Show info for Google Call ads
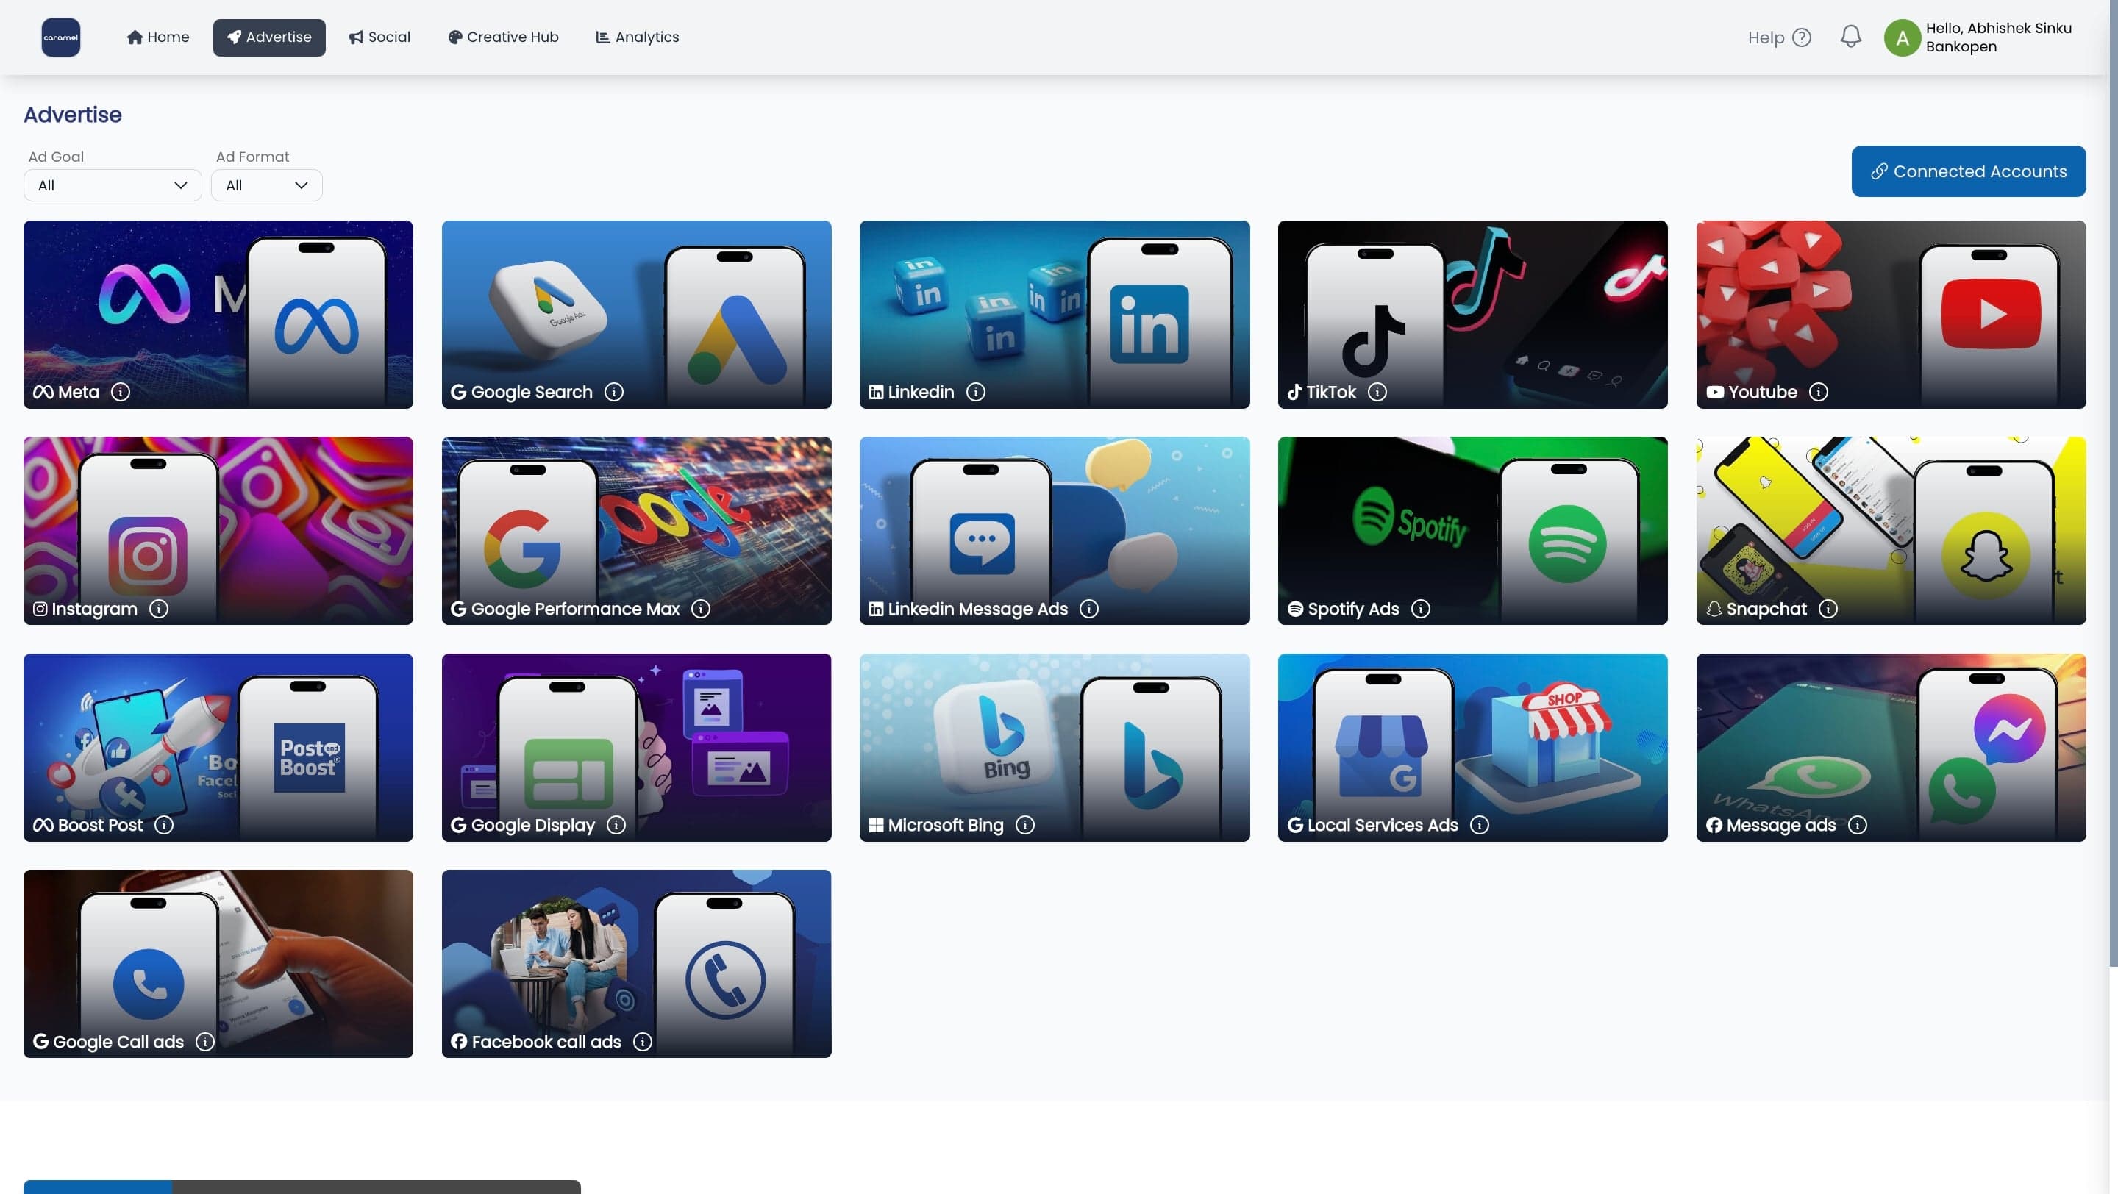This screenshot has width=2118, height=1194. [204, 1042]
